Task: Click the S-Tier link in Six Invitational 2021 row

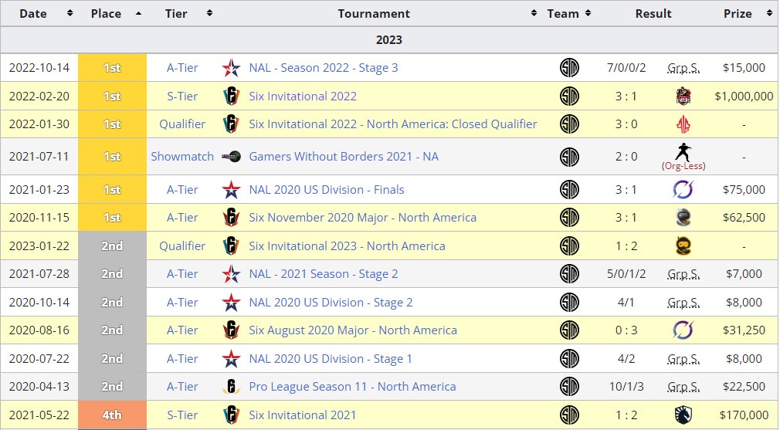Action: pyautogui.click(x=182, y=415)
